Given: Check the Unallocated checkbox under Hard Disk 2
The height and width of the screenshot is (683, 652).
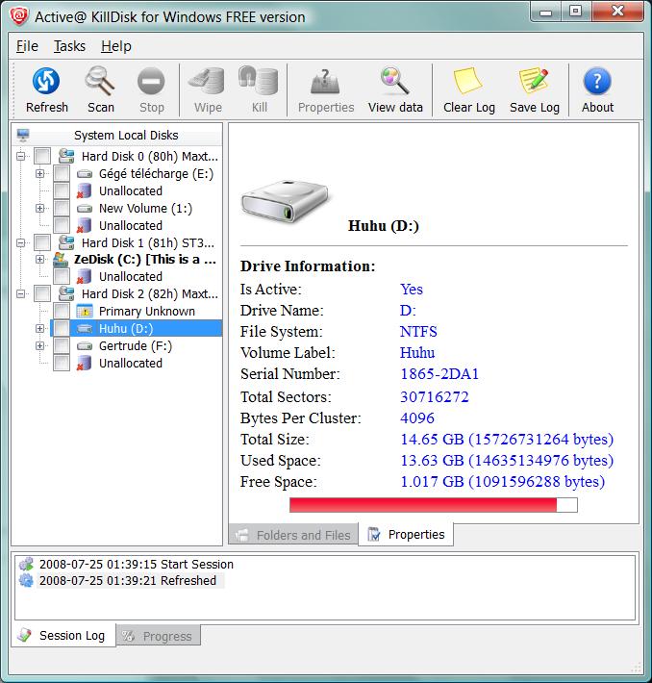Looking at the screenshot, I should [62, 363].
